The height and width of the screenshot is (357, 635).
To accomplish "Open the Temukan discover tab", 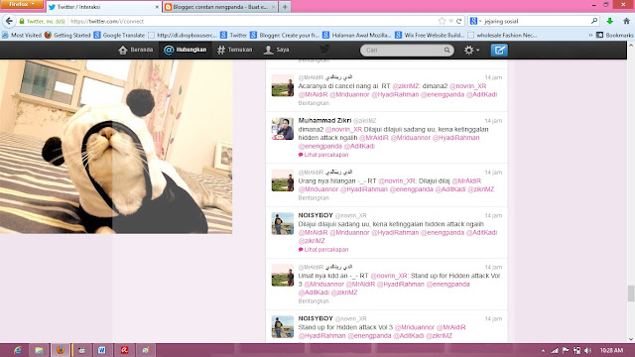I will coord(234,50).
